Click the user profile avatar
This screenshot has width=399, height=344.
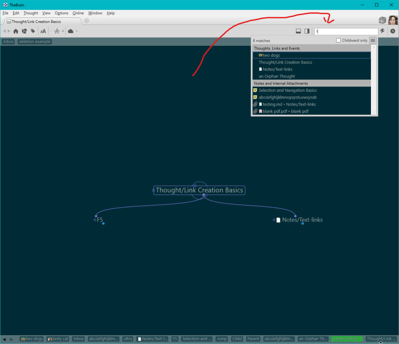(x=393, y=20)
